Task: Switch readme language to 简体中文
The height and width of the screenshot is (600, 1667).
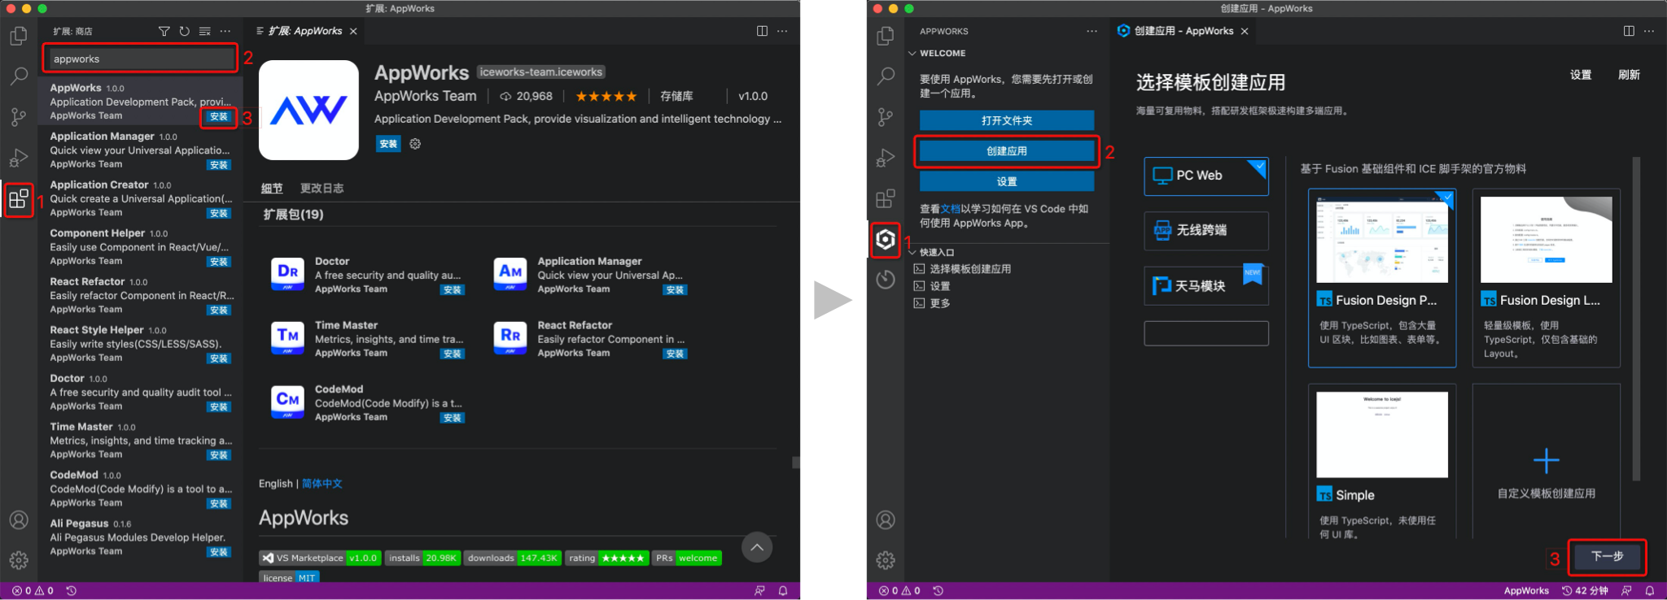Action: [322, 484]
